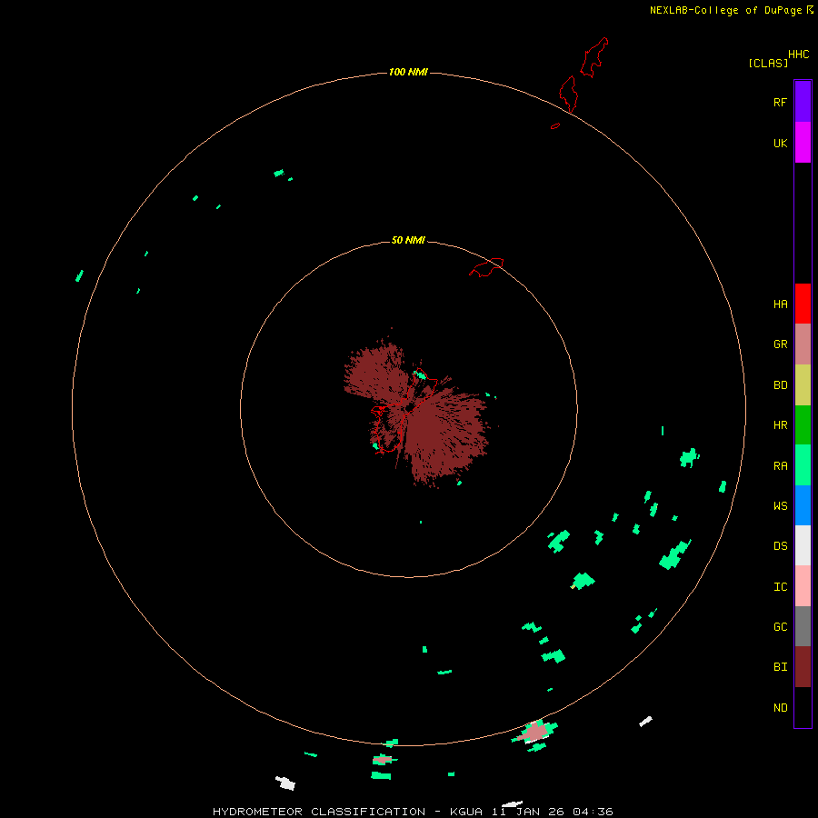Click the HA red legend swatch

coord(803,304)
